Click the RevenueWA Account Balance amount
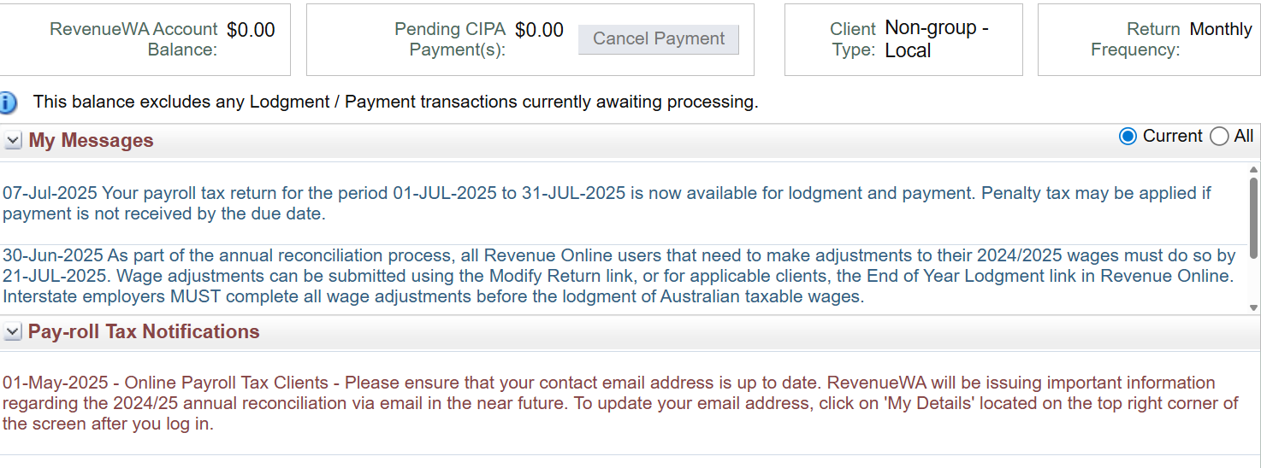 point(251,31)
